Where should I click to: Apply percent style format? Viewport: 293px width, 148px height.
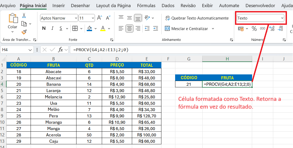(x=254, y=28)
